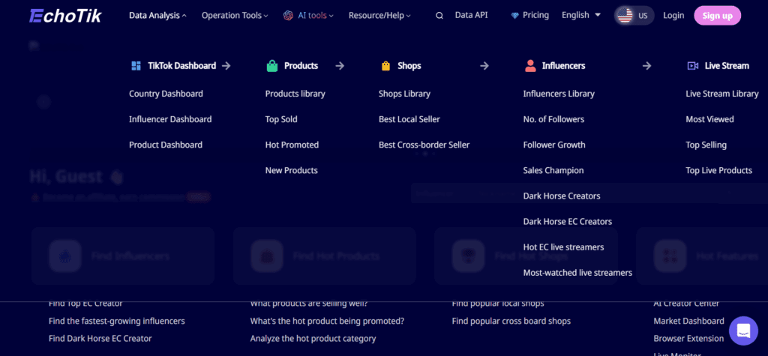
Task: Click the AI tools swirl icon
Action: [288, 15]
